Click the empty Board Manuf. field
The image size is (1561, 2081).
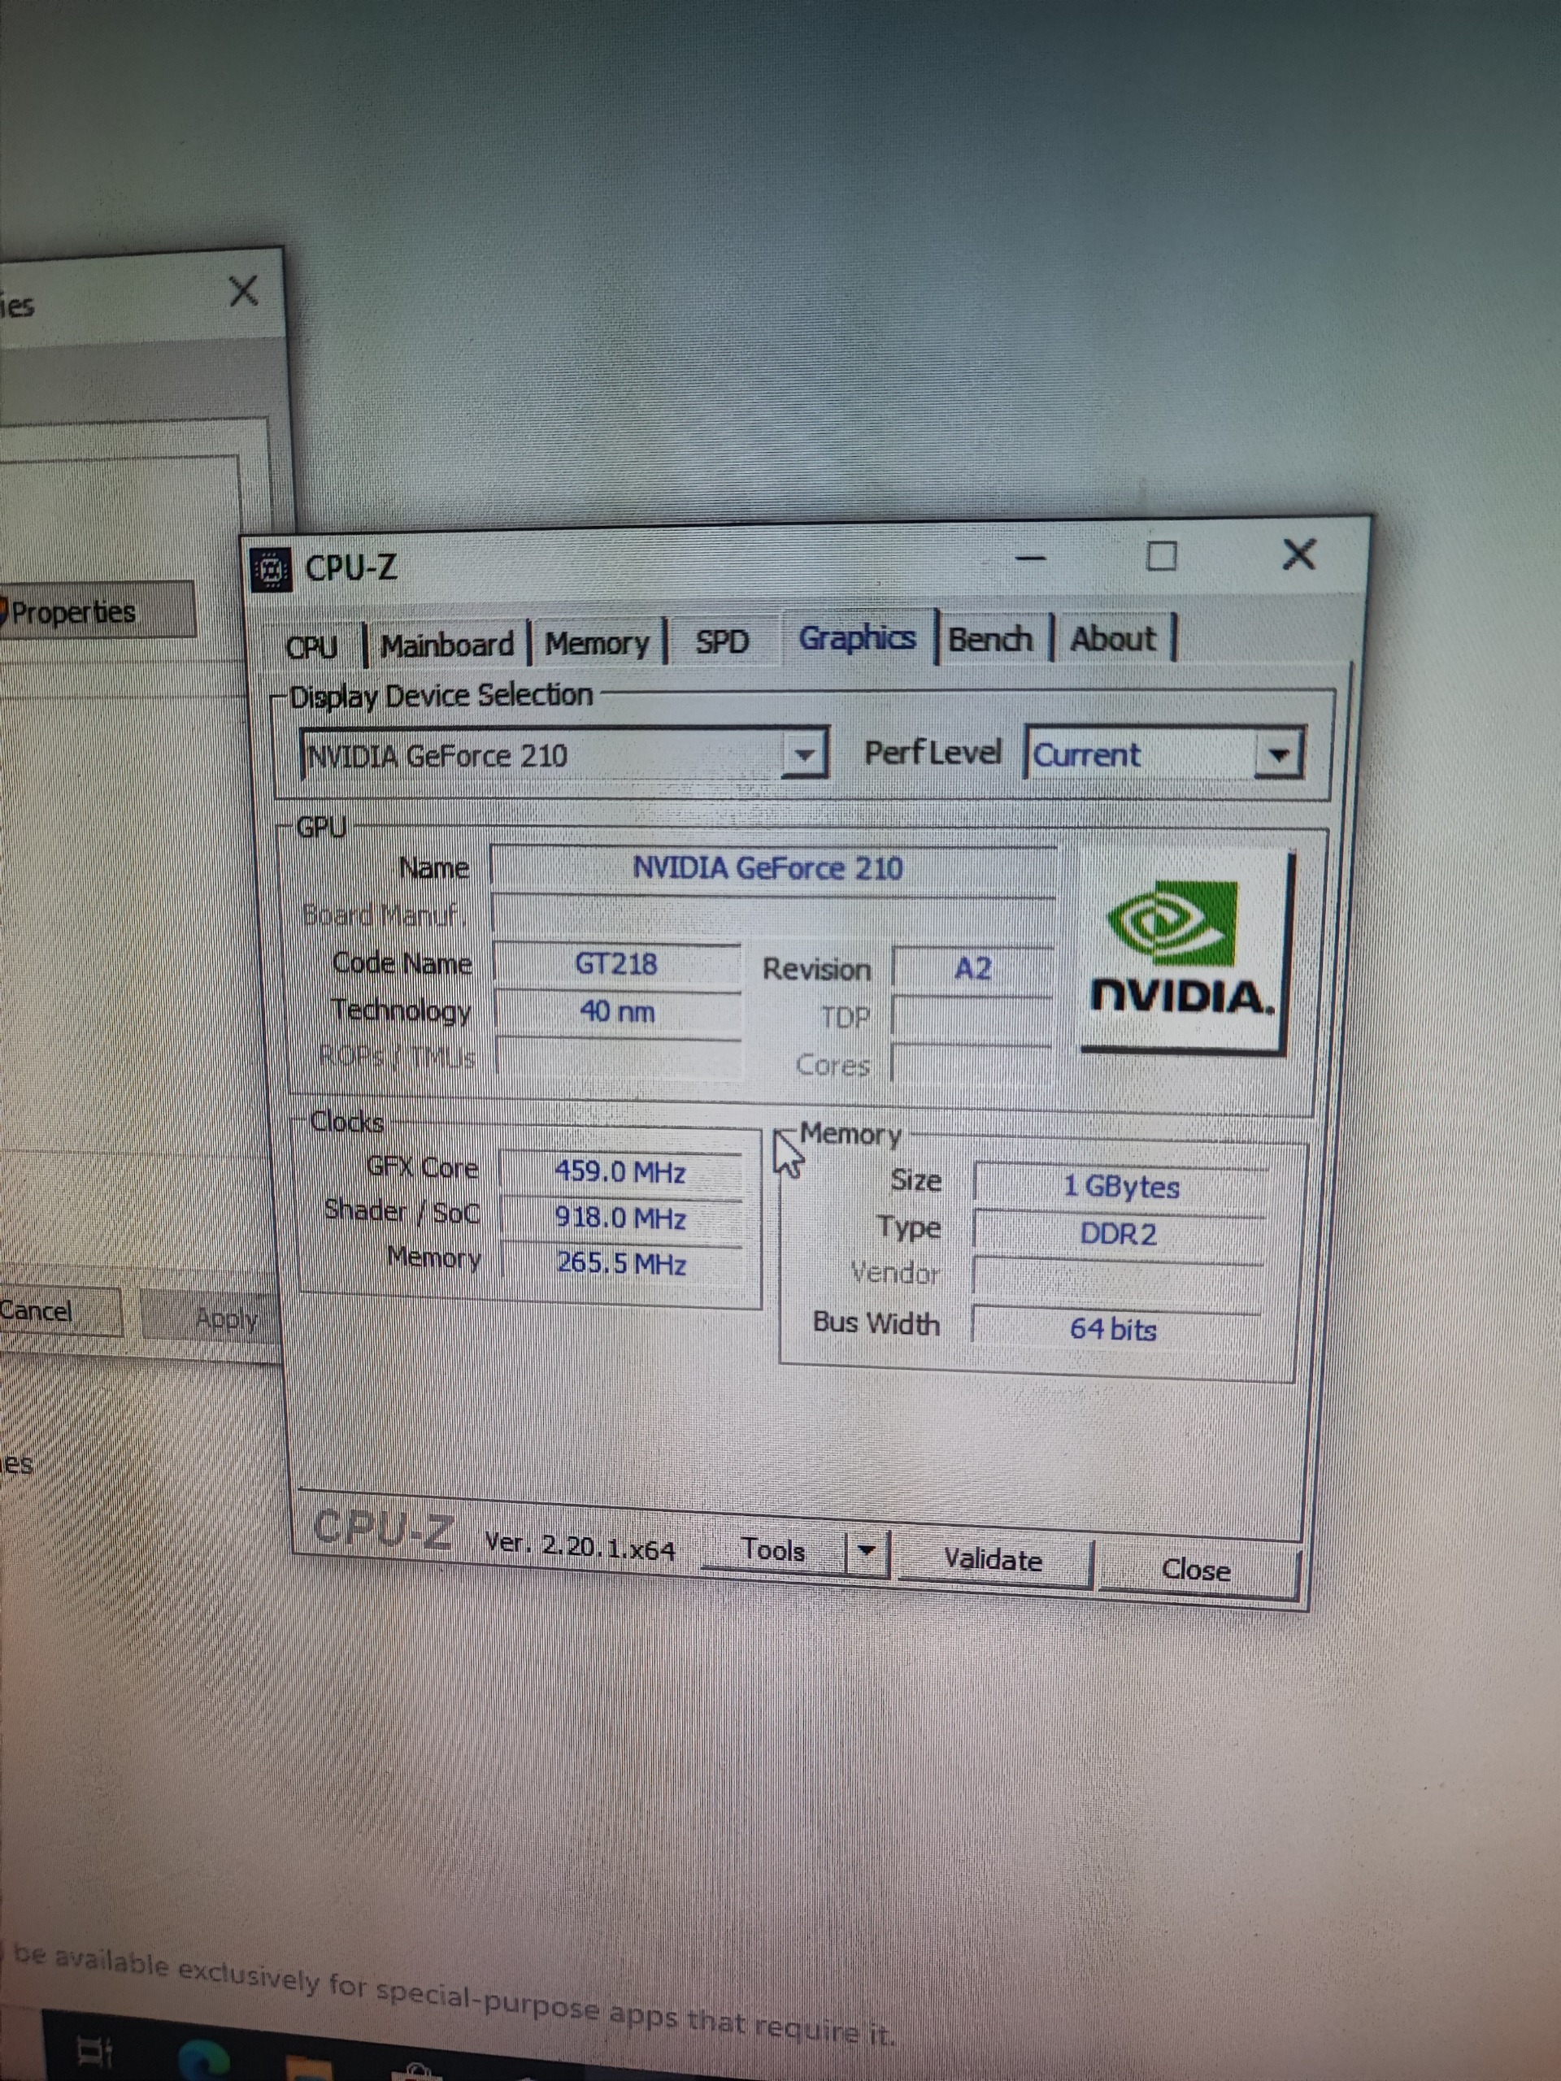[772, 917]
